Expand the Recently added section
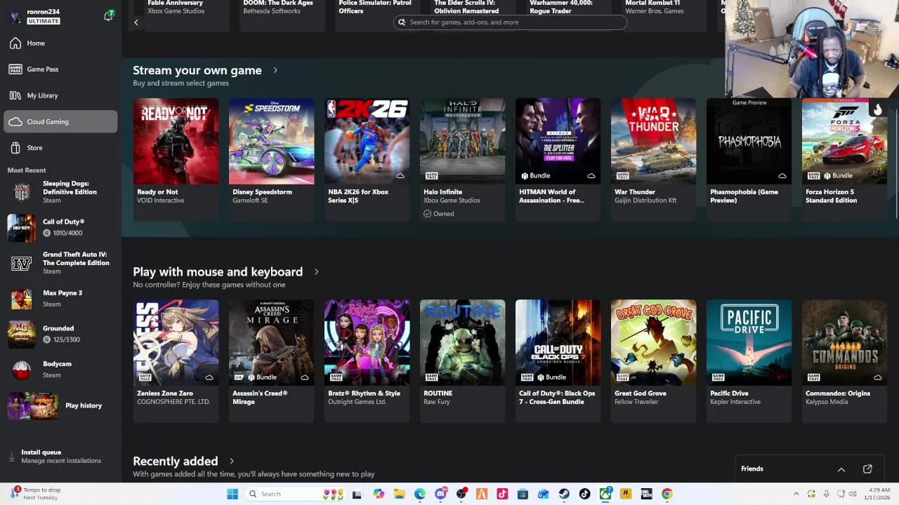The image size is (899, 505). pos(231,462)
